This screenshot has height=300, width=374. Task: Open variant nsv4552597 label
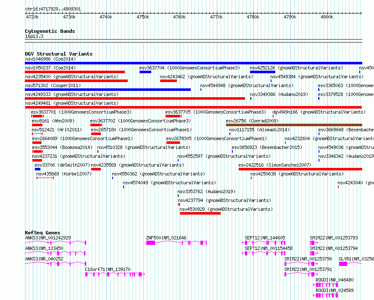coord(224,156)
